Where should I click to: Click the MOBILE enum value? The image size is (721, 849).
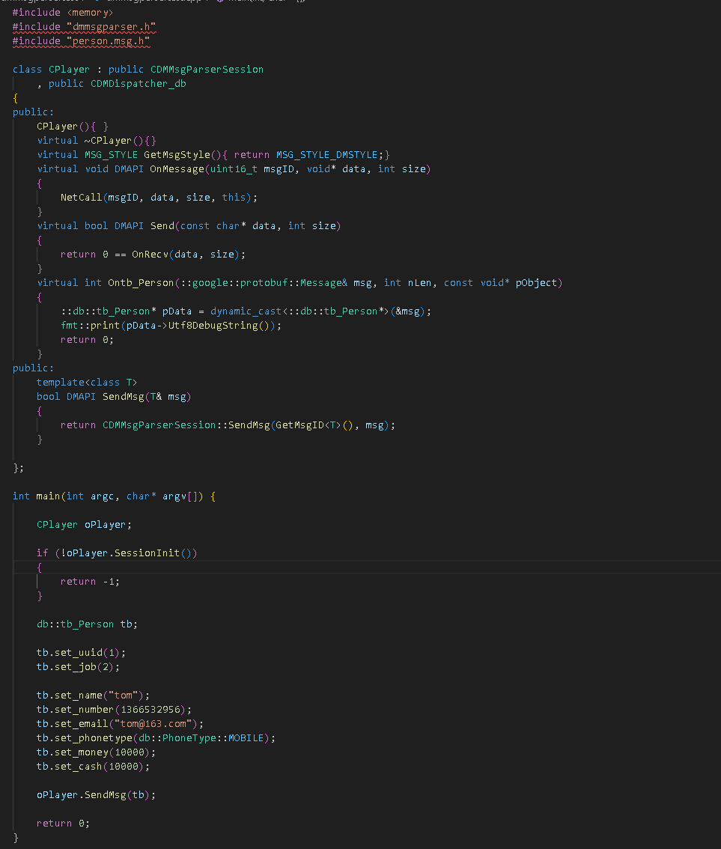[x=246, y=738]
